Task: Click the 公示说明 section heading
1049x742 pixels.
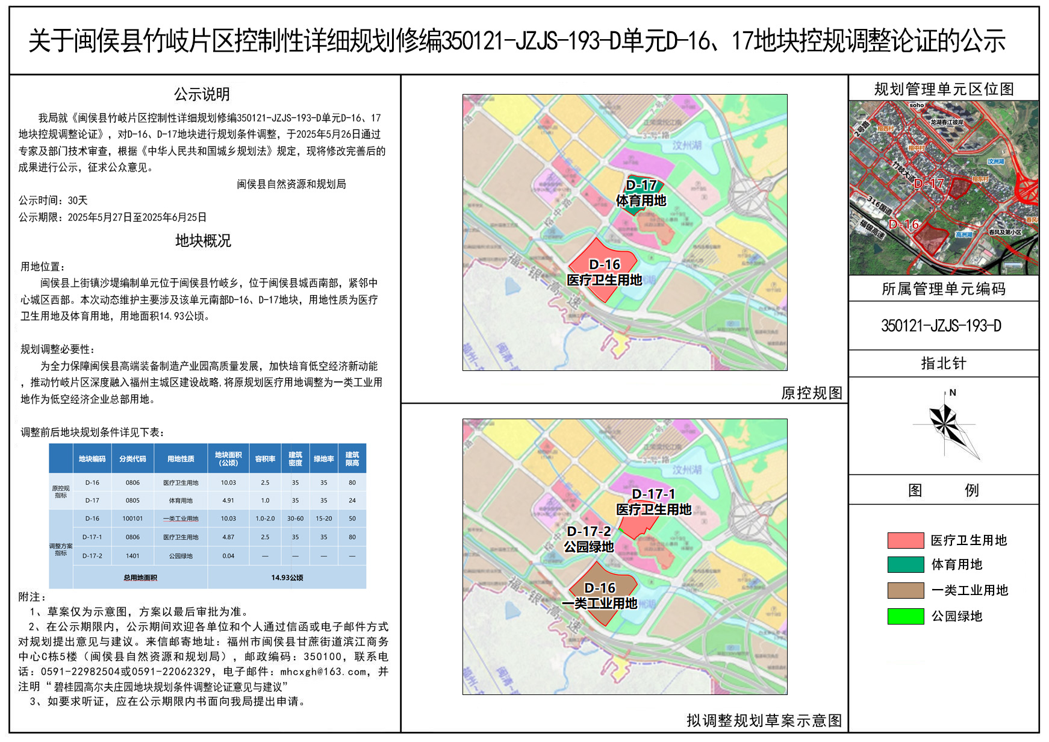Action: tap(202, 95)
